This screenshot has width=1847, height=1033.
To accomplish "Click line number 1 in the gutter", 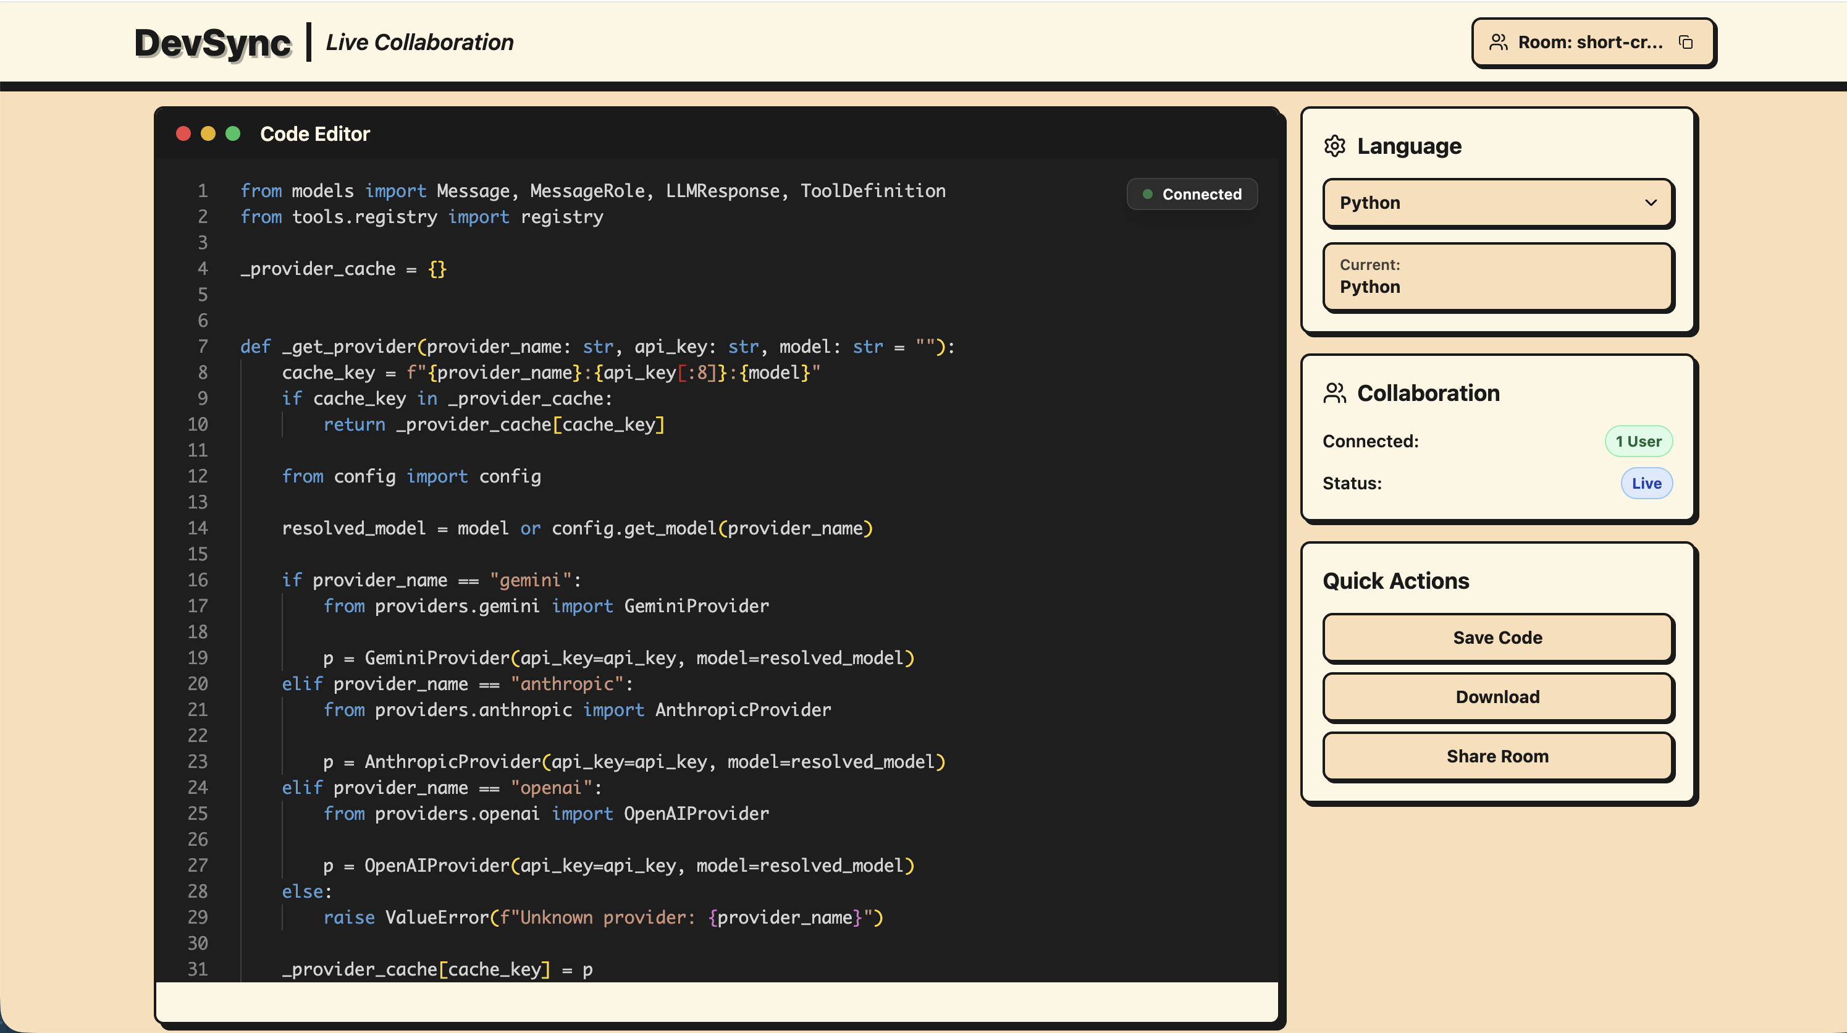I will pyautogui.click(x=203, y=192).
